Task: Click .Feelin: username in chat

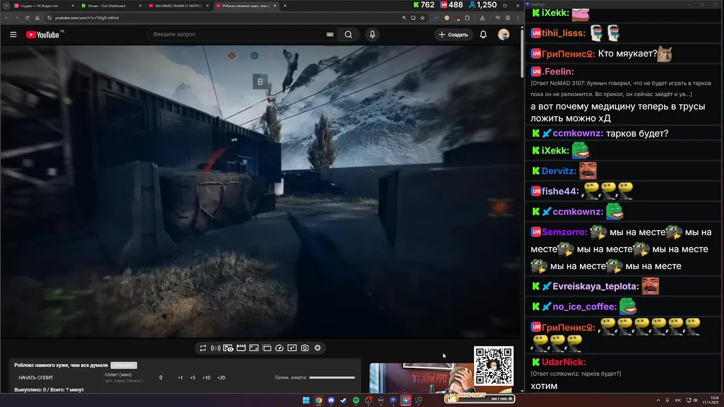Action: [558, 72]
